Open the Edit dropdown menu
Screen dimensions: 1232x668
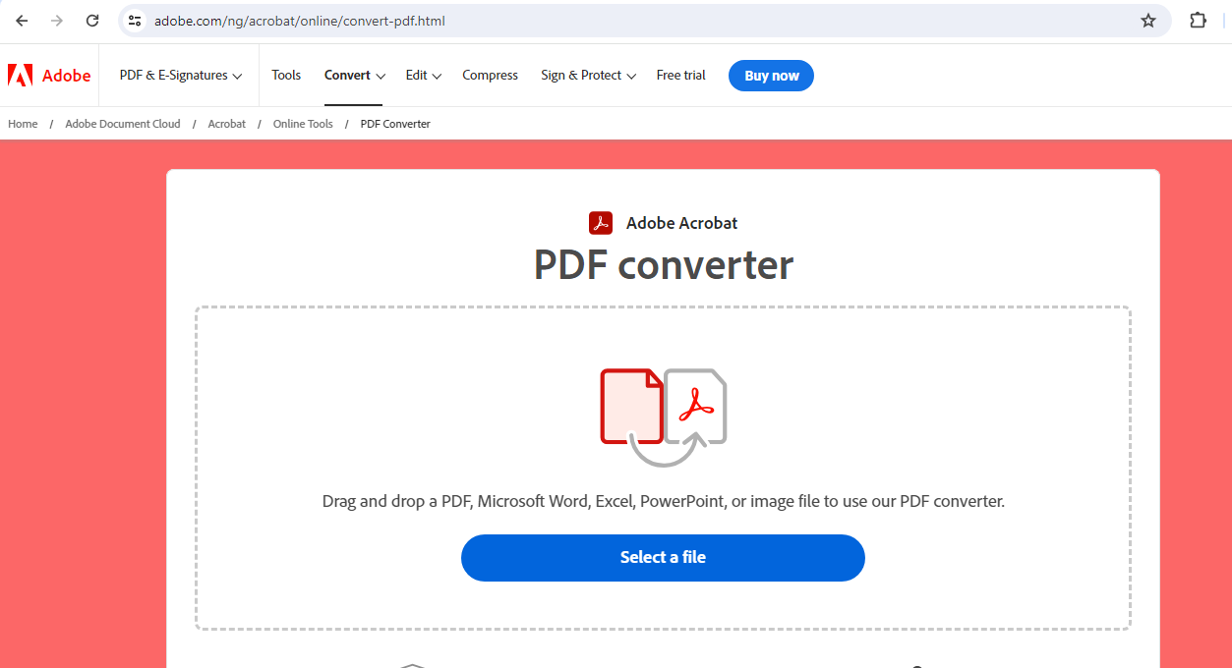point(424,76)
